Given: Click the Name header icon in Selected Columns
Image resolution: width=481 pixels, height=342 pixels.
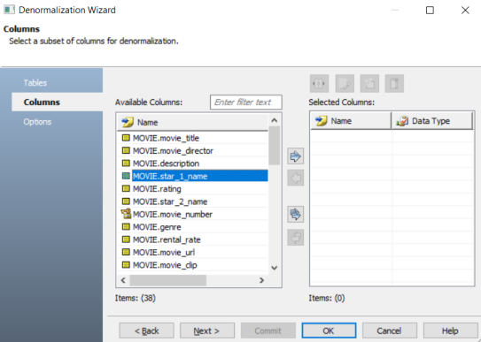Looking at the screenshot, I should [x=322, y=121].
